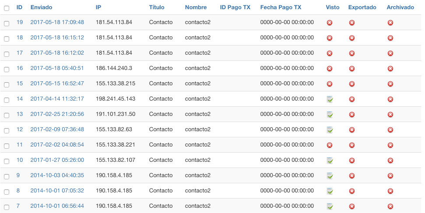Click the red Visto icon for submission 11
The width and height of the screenshot is (425, 213).
click(x=330, y=145)
